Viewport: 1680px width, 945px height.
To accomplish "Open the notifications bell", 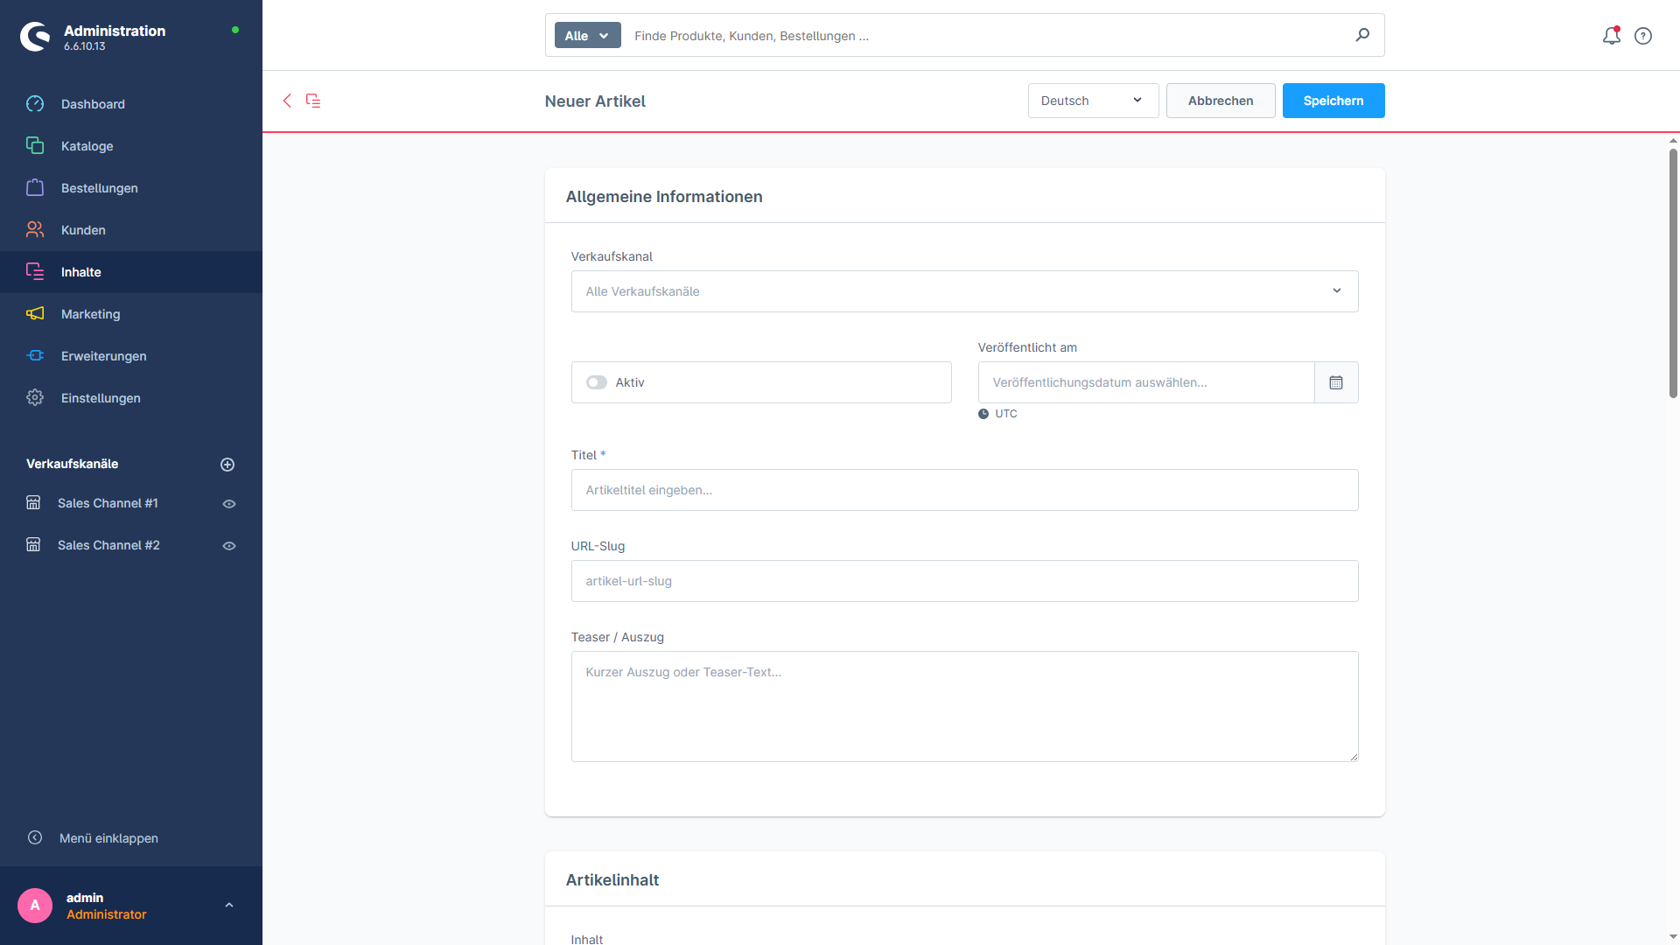I will coord(1611,36).
